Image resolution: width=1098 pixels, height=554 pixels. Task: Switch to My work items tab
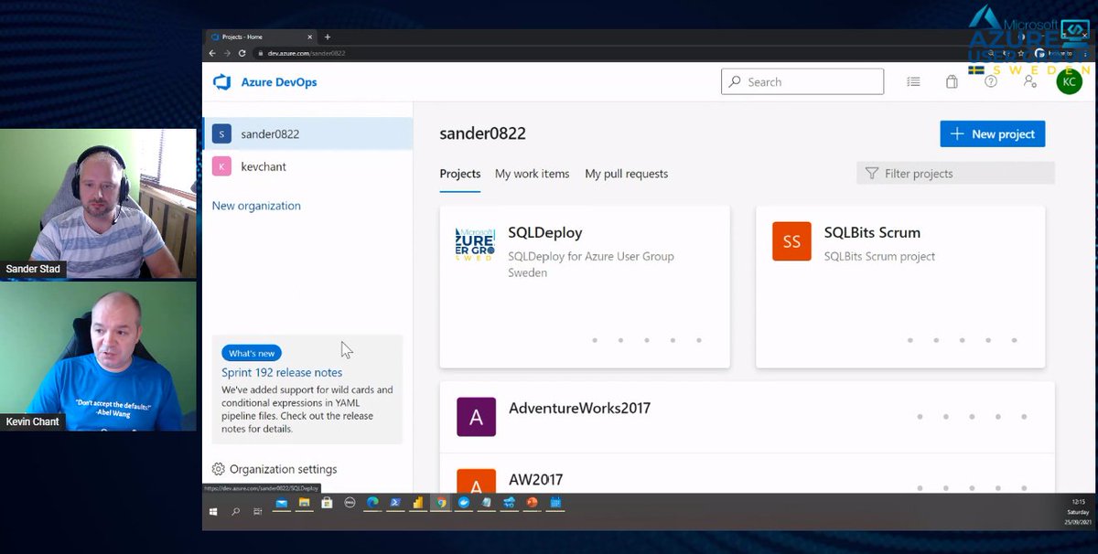click(533, 174)
